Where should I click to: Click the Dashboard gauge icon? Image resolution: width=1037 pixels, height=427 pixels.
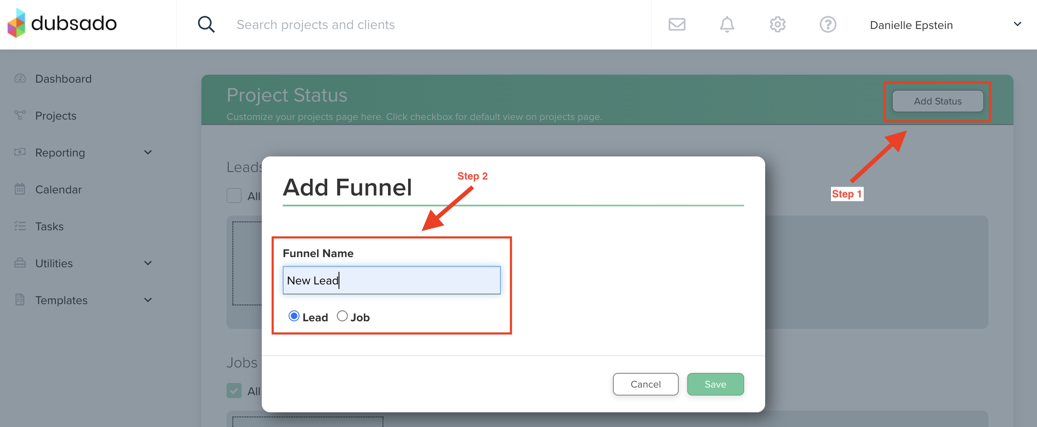pyautogui.click(x=20, y=78)
